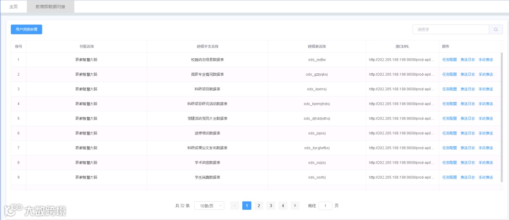
Task: Select page 3 in pagination
Action: point(271,206)
